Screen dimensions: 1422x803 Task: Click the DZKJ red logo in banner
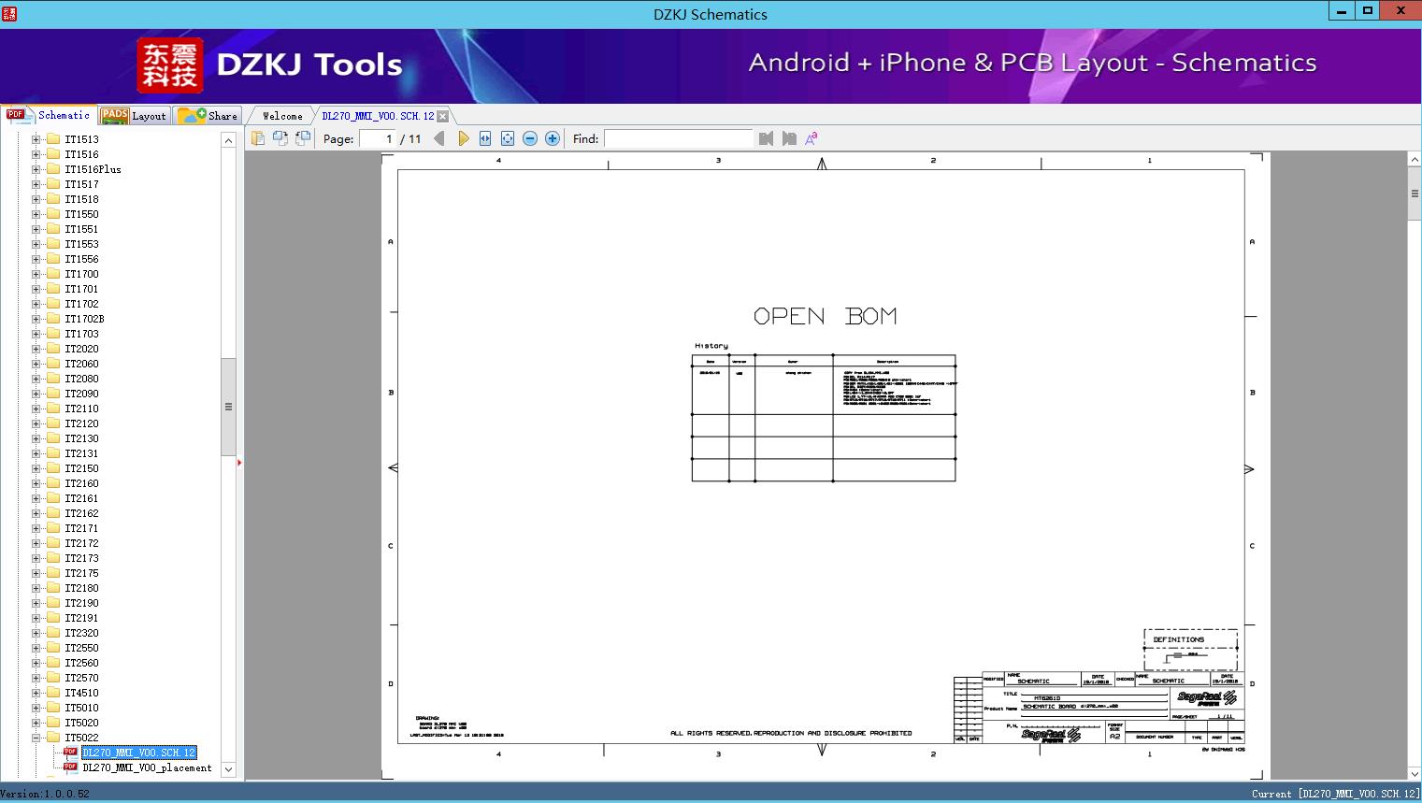[170, 65]
